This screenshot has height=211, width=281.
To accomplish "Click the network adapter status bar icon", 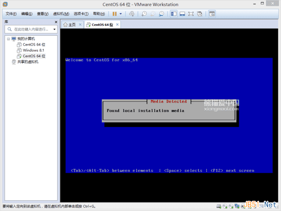I will pyautogui.click(x=237, y=206).
